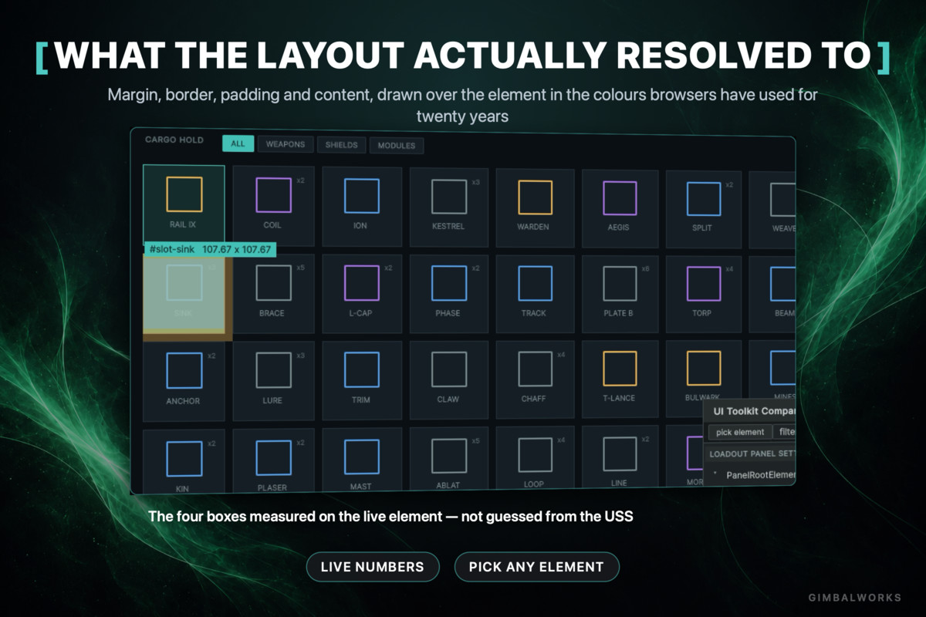
Task: Select the WARDEN slot icon
Action: 536,197
